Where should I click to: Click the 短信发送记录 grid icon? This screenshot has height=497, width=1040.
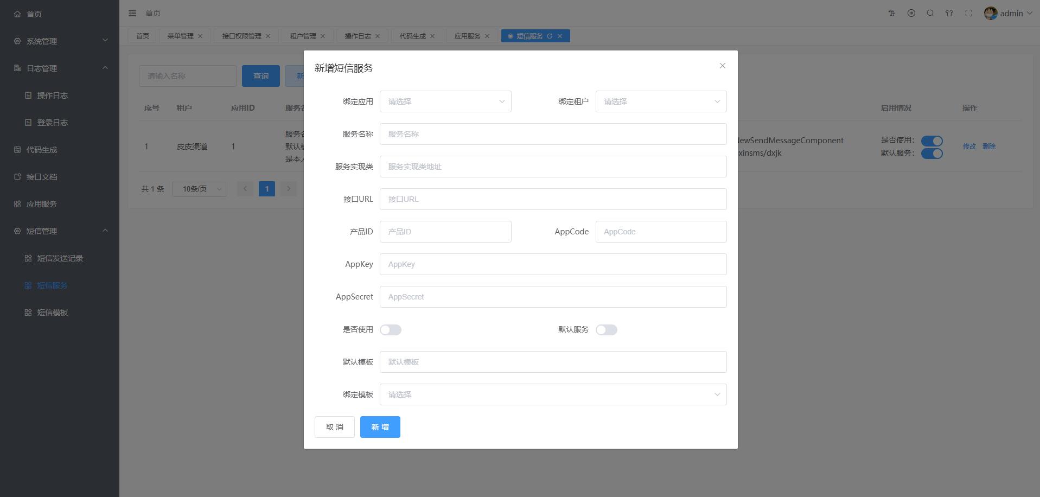point(28,258)
